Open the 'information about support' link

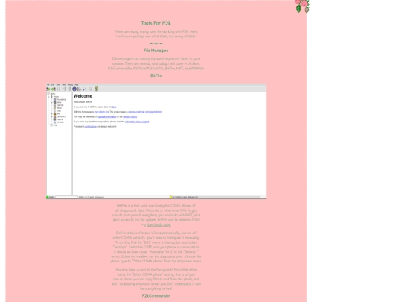[x=137, y=122]
